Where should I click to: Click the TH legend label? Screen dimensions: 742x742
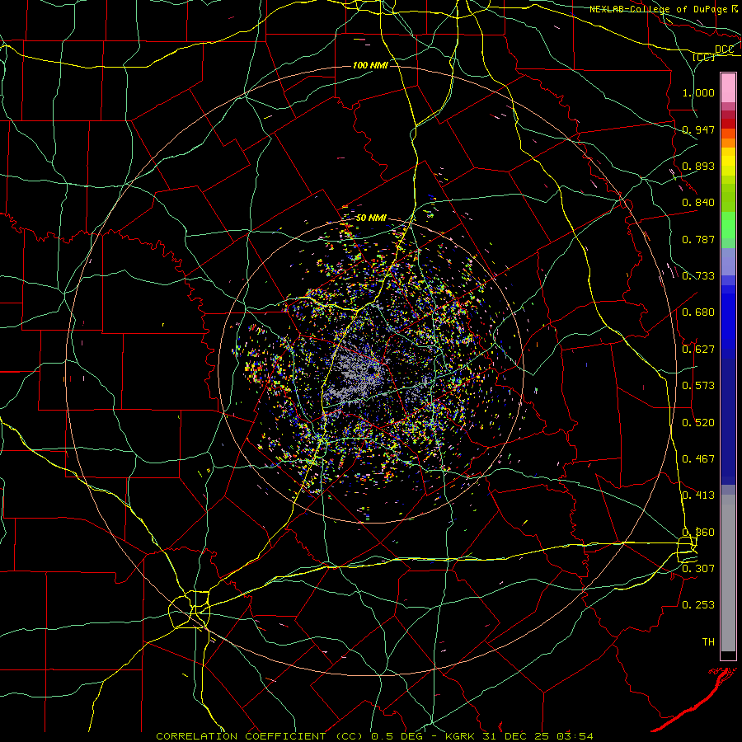(x=708, y=642)
